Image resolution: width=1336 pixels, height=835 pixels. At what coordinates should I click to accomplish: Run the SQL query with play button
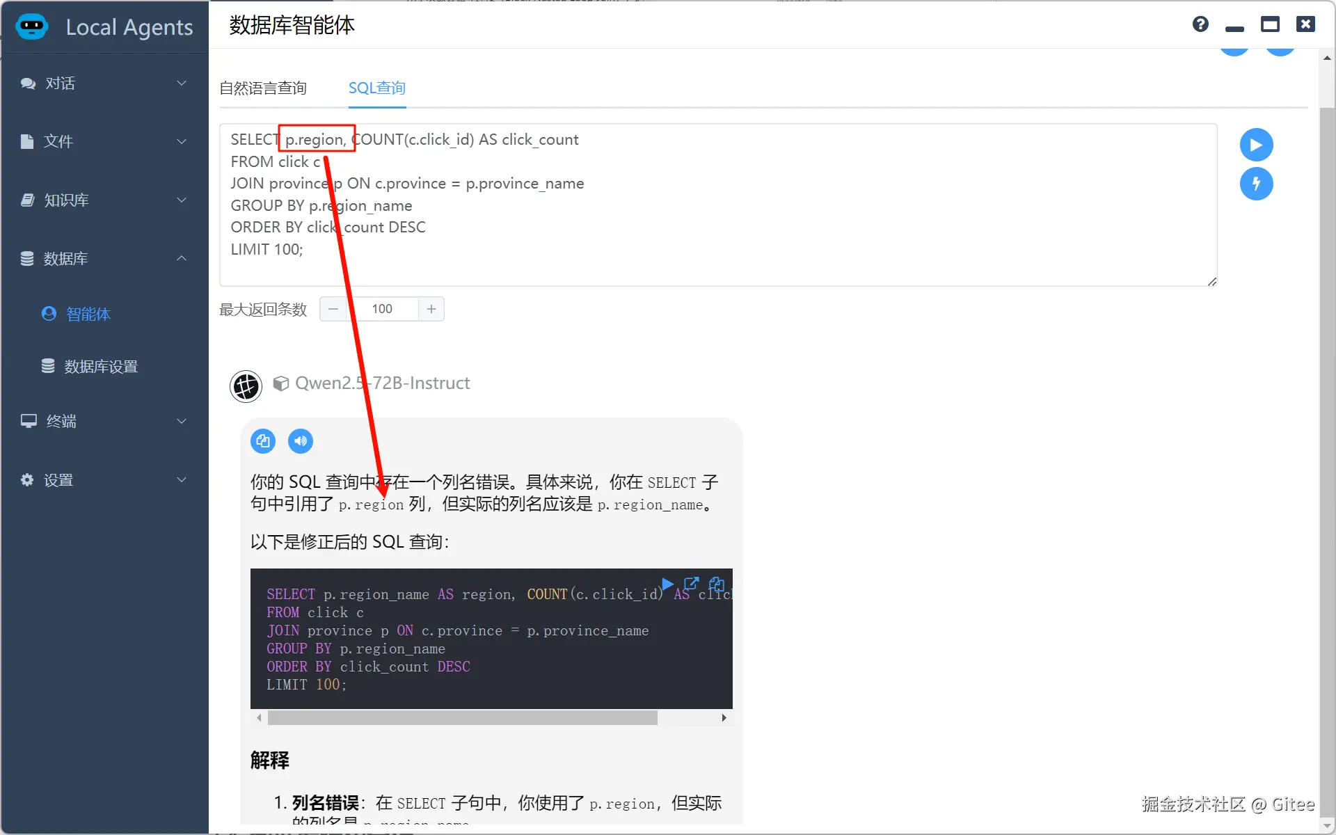point(1256,145)
